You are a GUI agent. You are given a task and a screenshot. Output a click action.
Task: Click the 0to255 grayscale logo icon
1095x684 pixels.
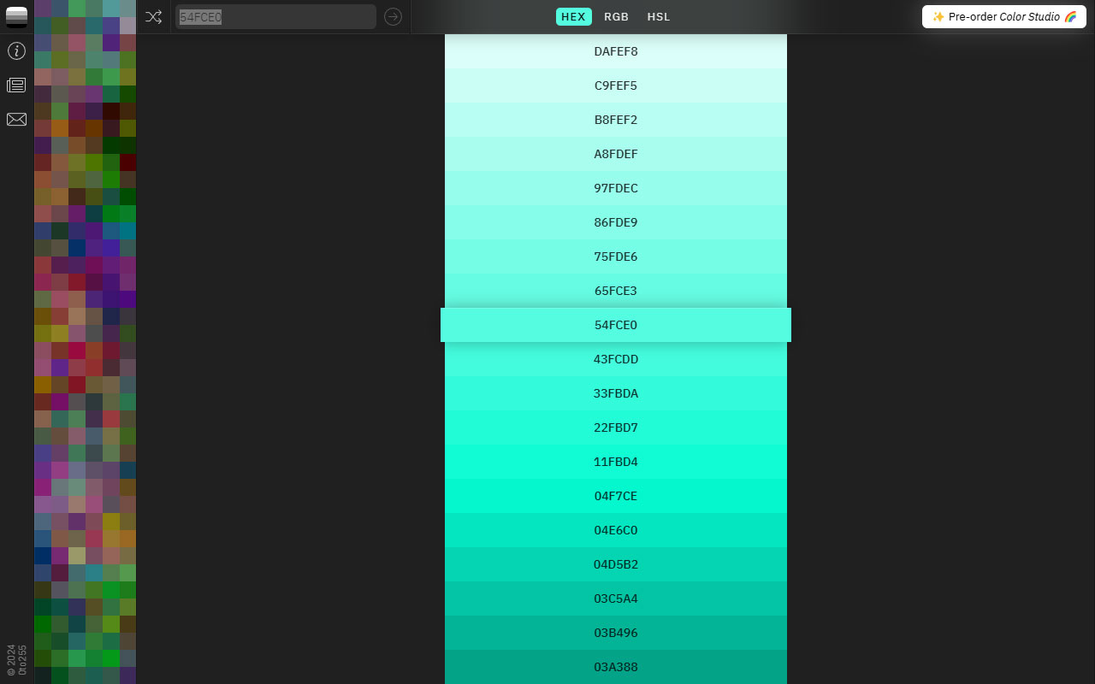(16, 16)
